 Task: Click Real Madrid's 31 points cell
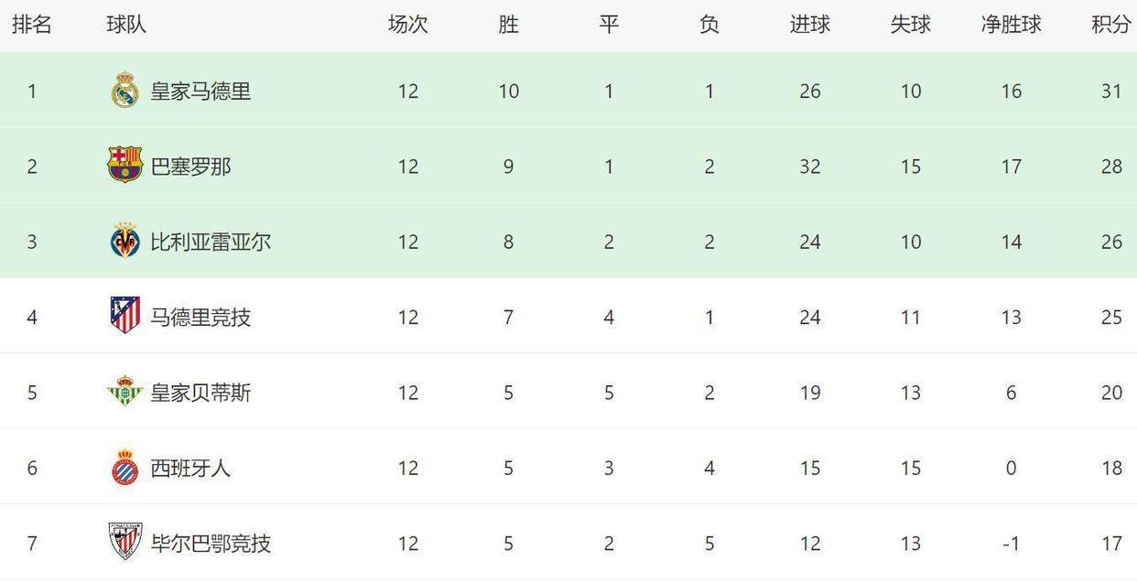pos(1111,92)
